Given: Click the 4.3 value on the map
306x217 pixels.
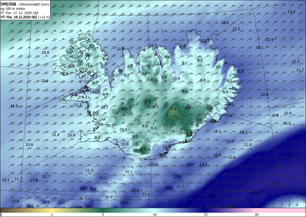Looking at the screenshot, I should 143,150.
